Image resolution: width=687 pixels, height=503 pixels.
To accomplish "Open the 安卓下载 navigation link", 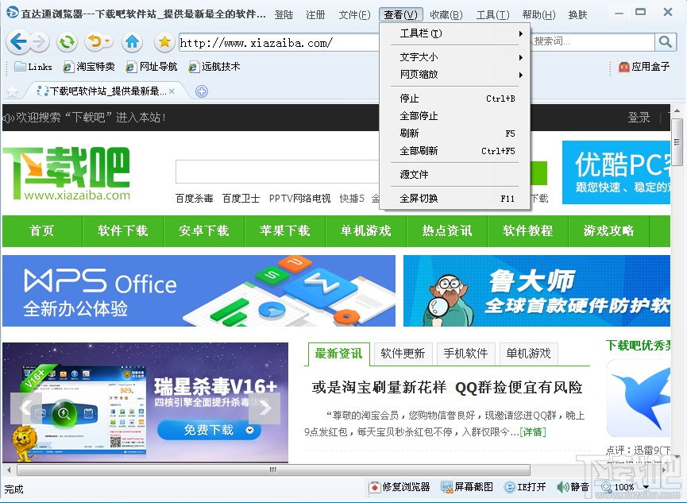I will (204, 230).
